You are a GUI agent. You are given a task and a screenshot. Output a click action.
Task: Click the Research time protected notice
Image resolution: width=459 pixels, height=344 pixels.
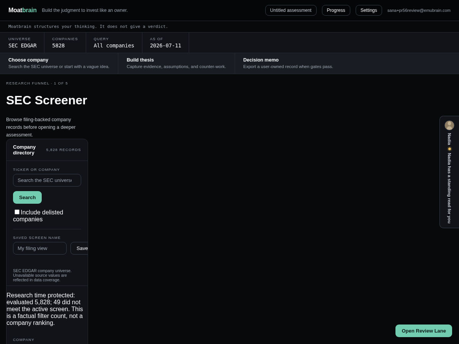click(45, 309)
